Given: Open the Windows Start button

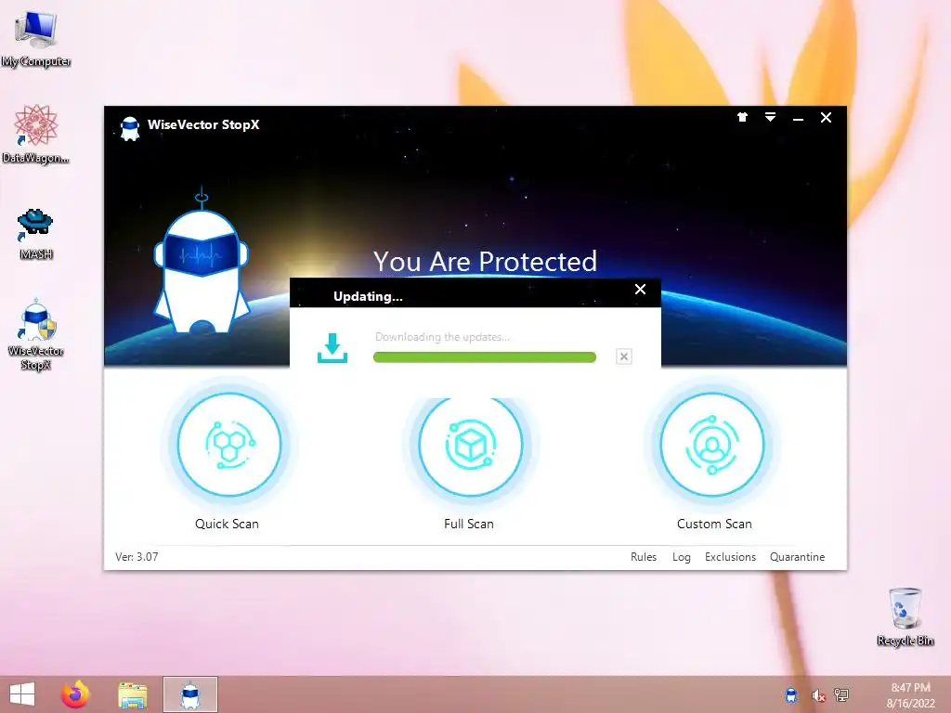Looking at the screenshot, I should tap(22, 694).
